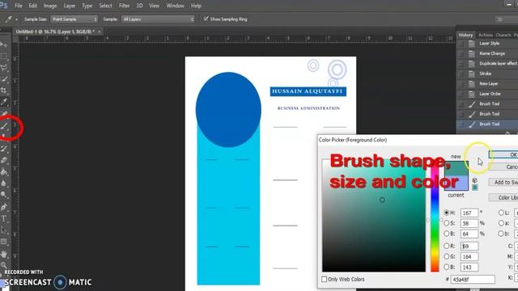Select the Pen tool
The width and height of the screenshot is (518, 291).
pos(4,207)
